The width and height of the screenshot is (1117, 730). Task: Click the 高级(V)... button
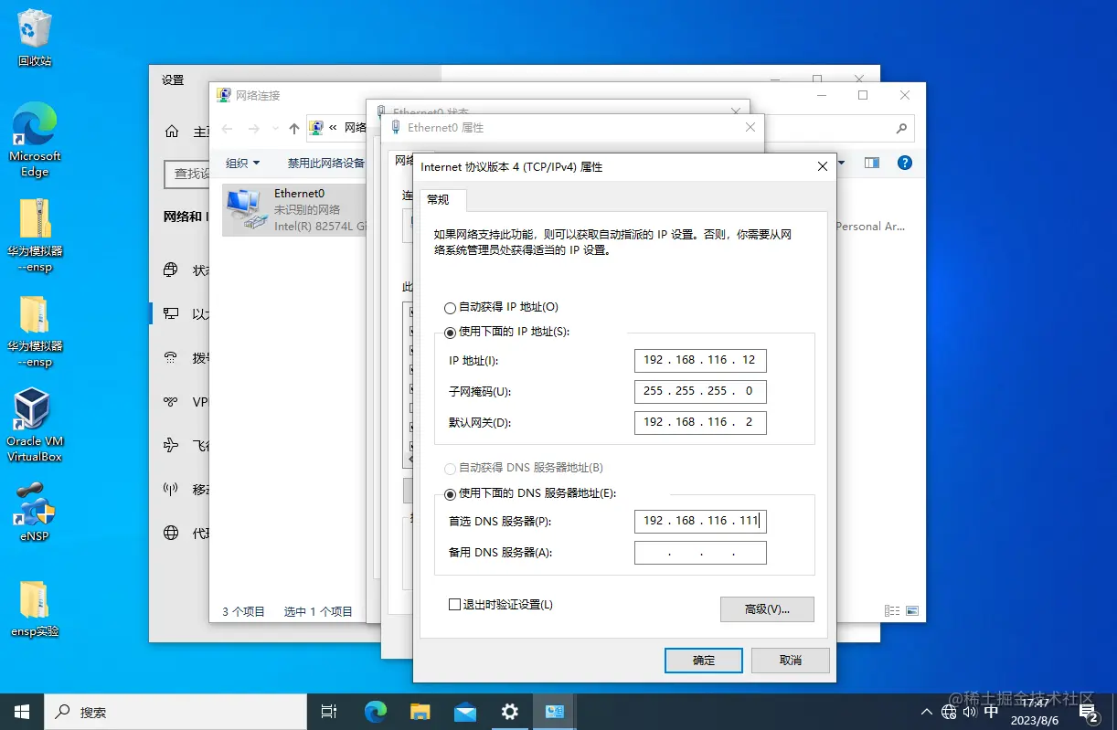point(767,609)
